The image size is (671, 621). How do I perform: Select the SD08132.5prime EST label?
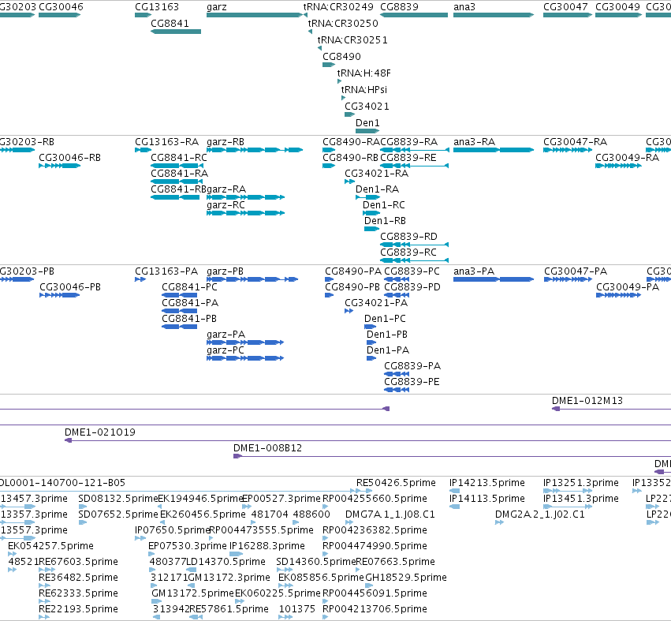coord(118,499)
